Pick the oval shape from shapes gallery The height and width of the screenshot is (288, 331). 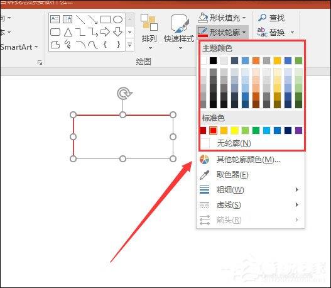click(117, 19)
